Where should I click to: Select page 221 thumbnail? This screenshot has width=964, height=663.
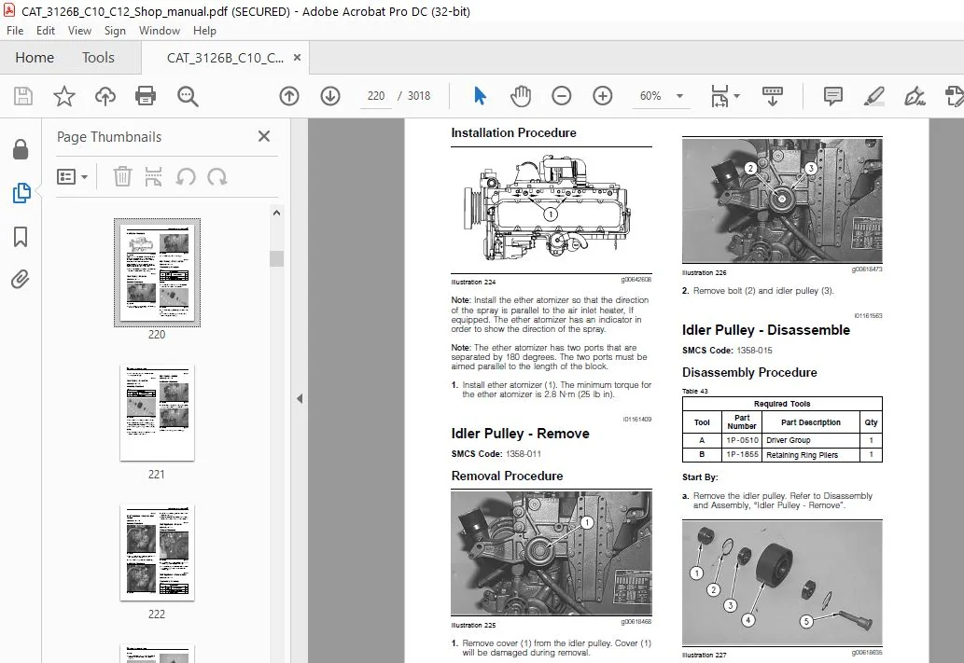coord(157,412)
